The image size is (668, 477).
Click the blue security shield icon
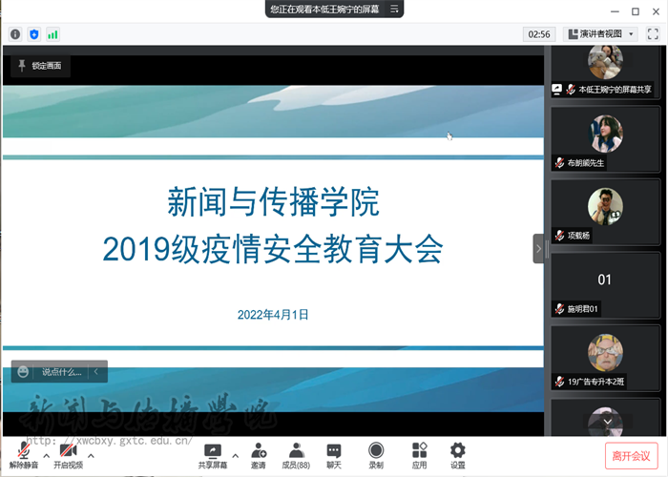click(34, 34)
